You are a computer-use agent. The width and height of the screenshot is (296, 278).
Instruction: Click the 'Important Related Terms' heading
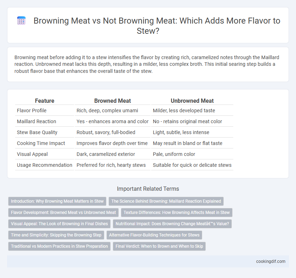click(148, 189)
